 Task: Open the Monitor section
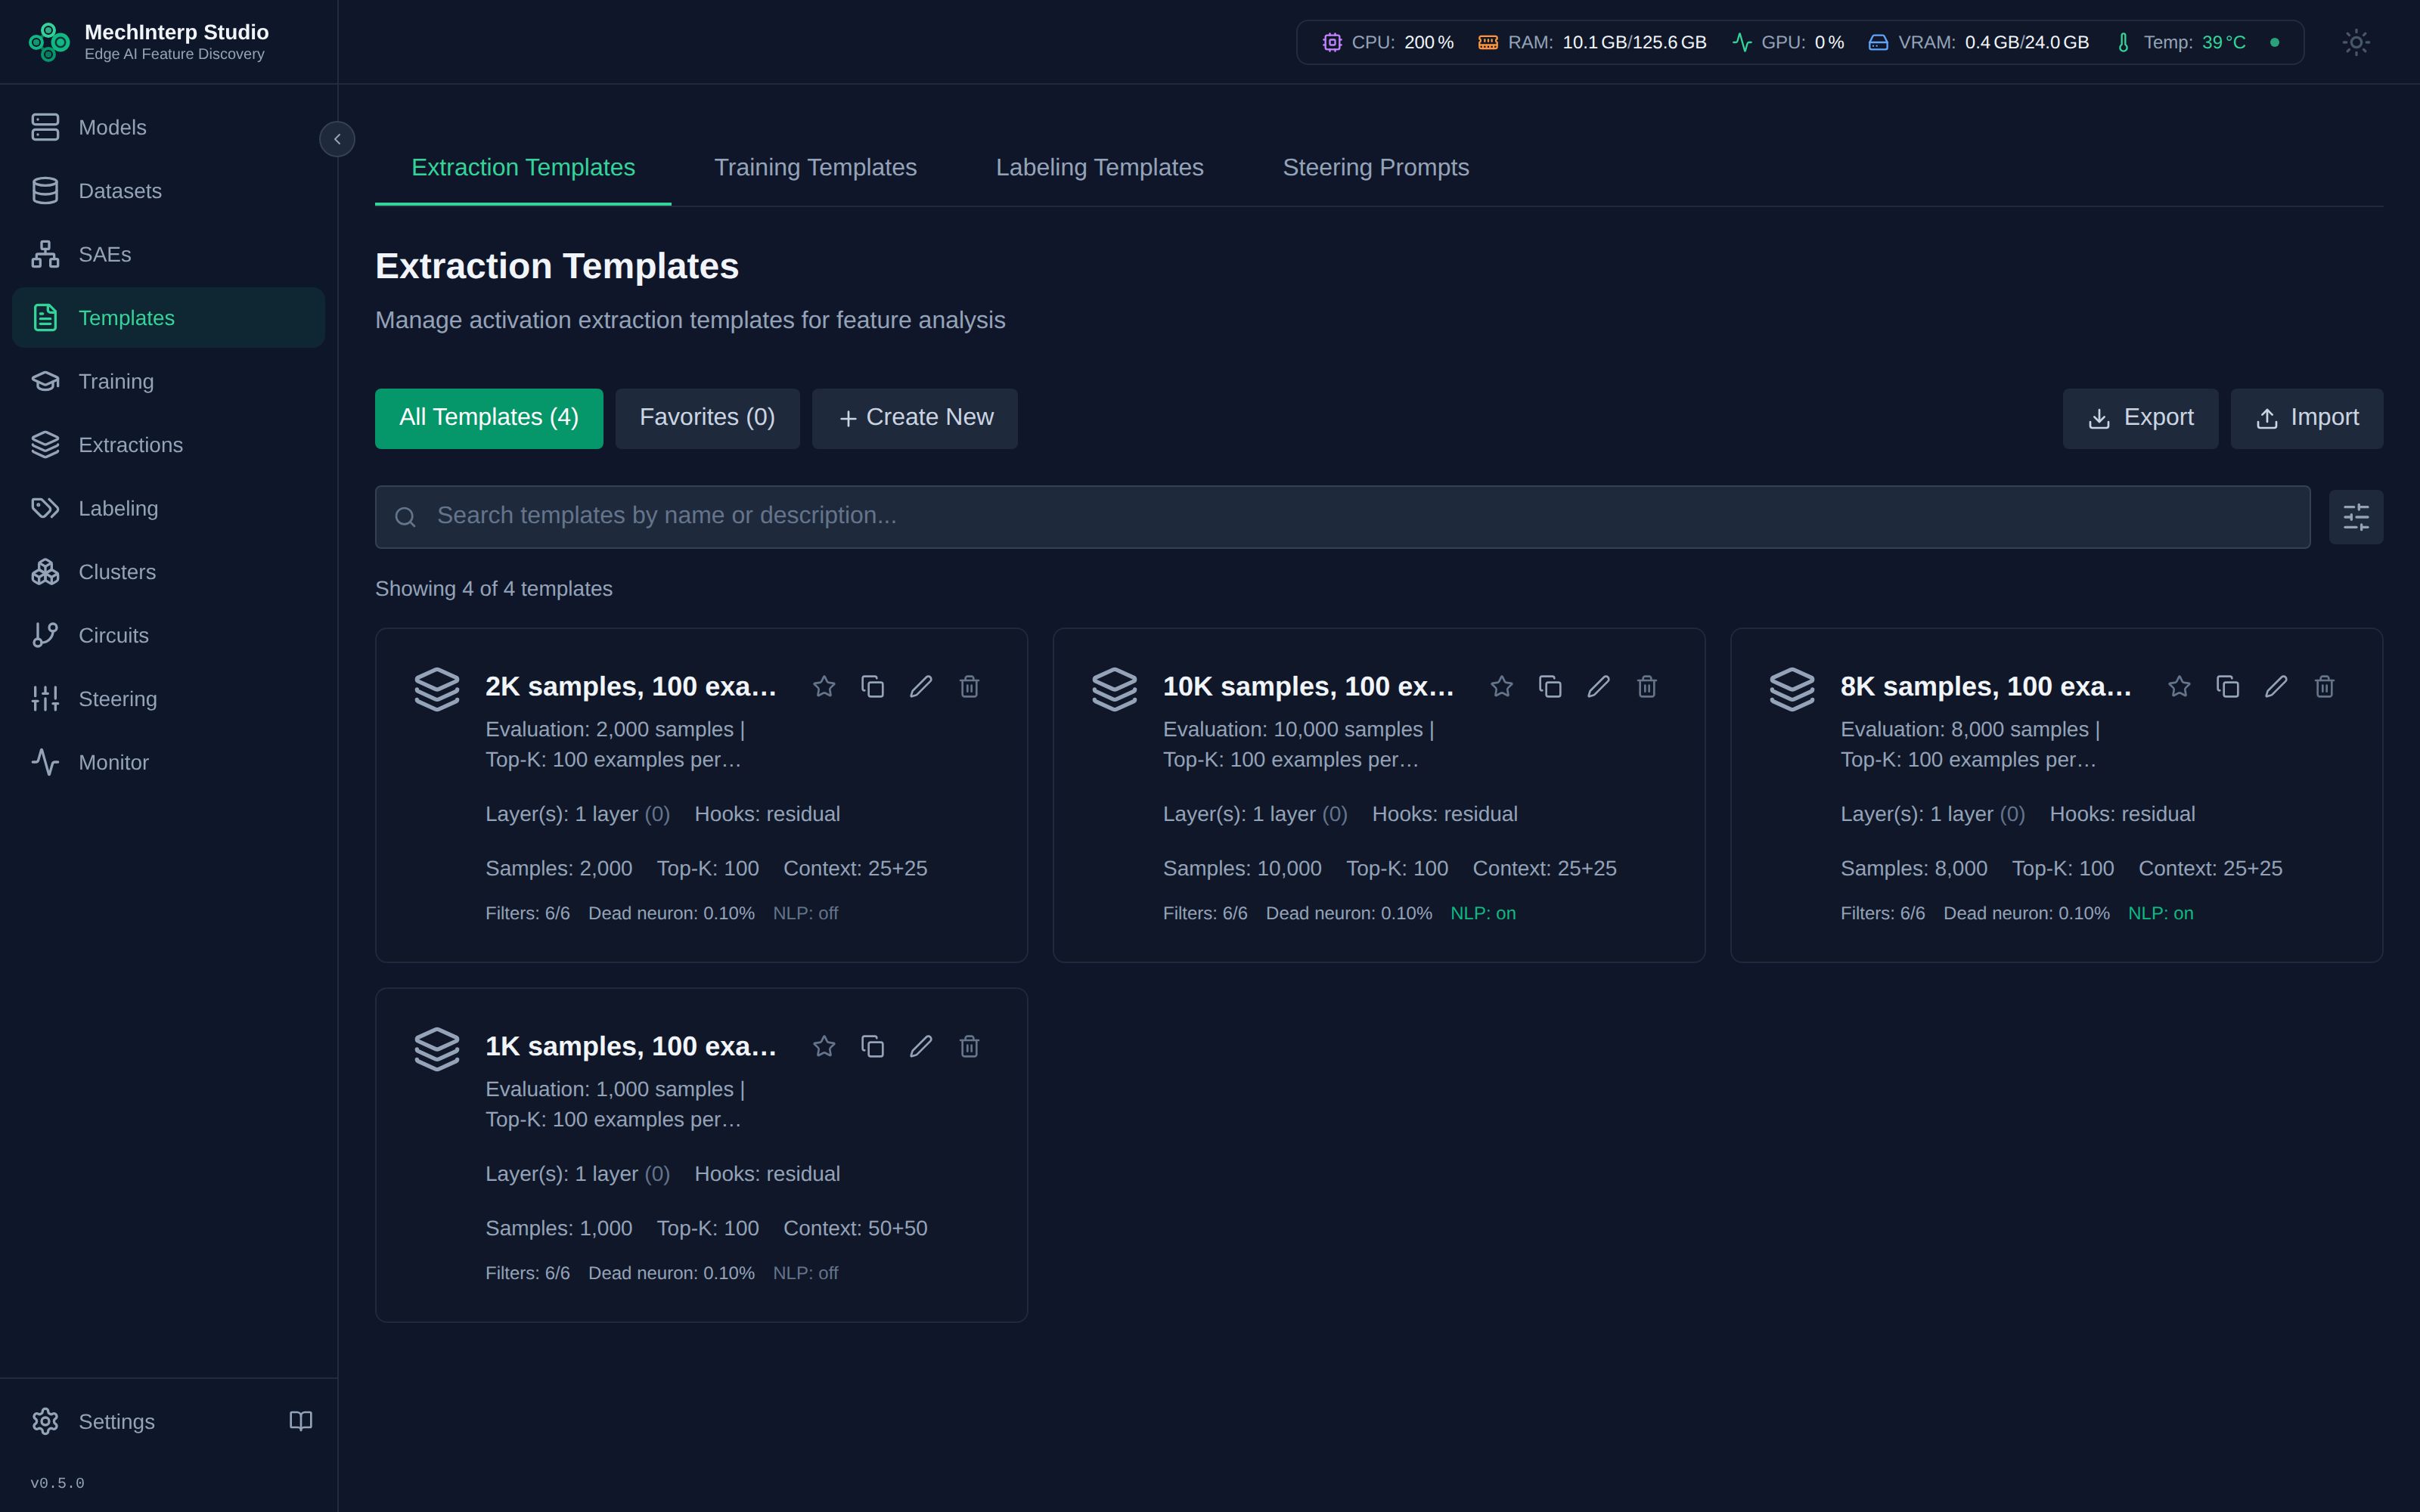point(168,762)
